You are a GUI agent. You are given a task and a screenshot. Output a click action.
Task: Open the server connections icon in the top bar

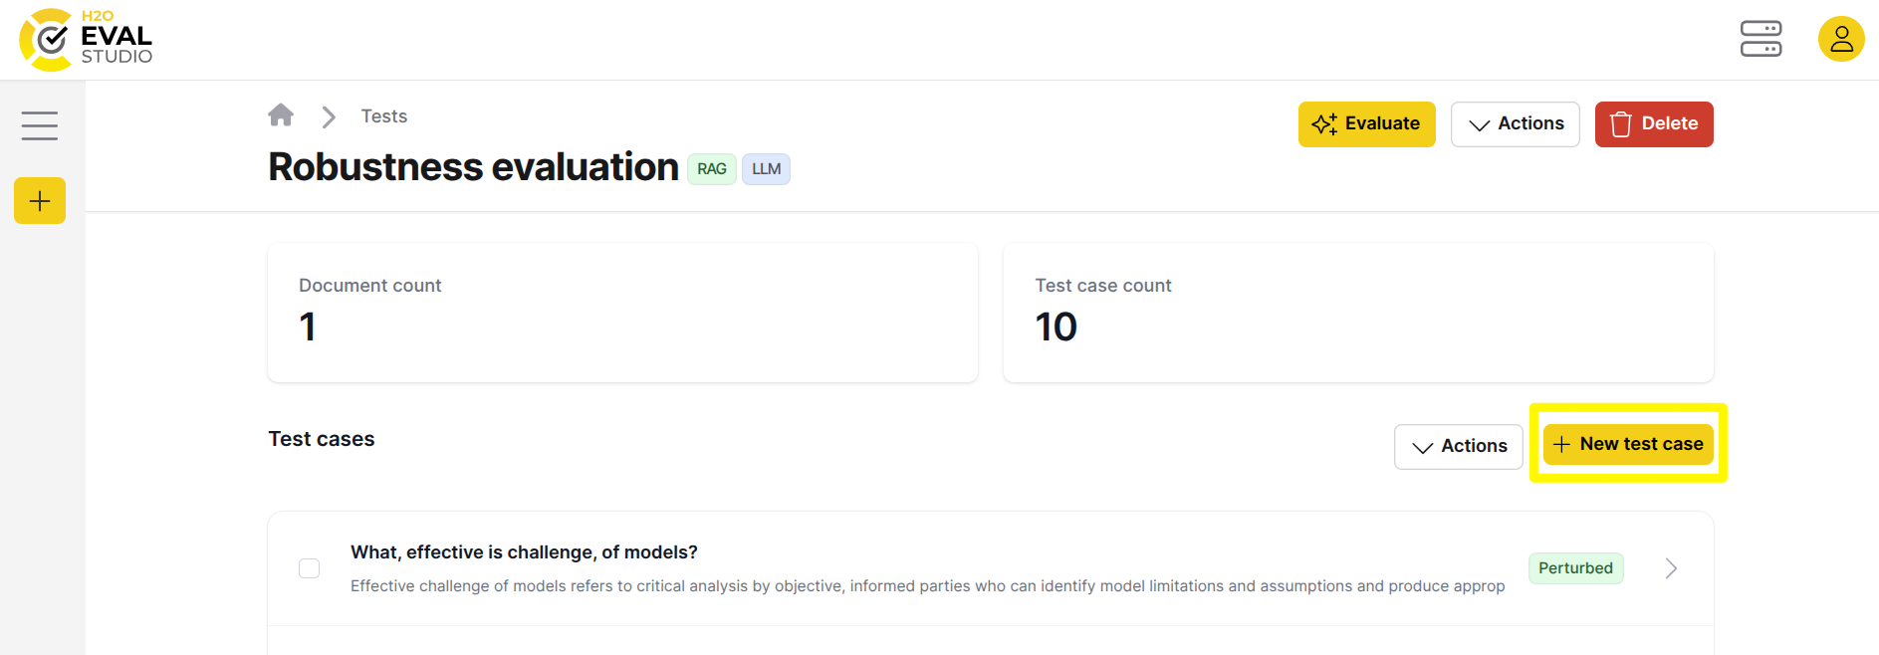1761,39
